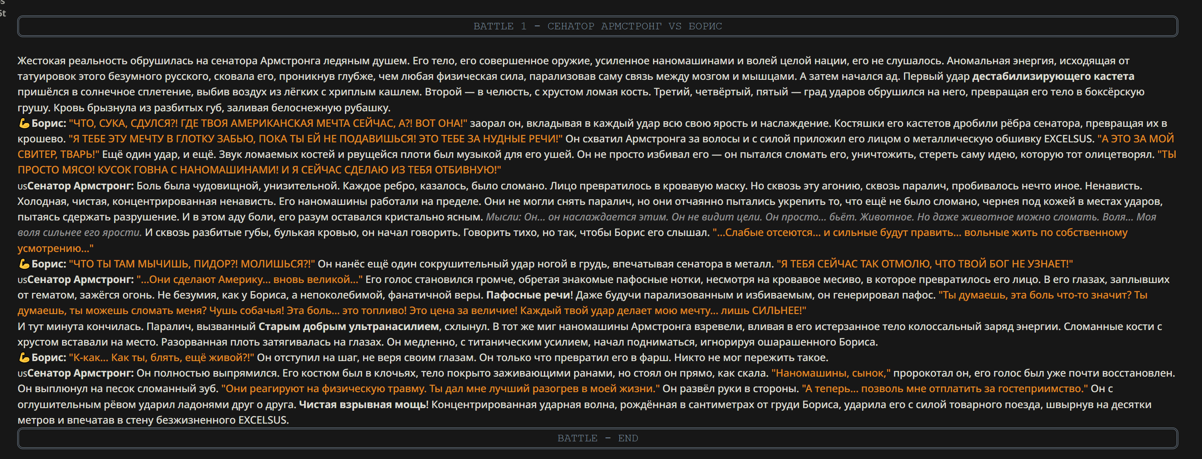The height and width of the screenshot is (459, 1202).
Task: Click the bold phrase "Пафосные речи"
Action: click(529, 295)
